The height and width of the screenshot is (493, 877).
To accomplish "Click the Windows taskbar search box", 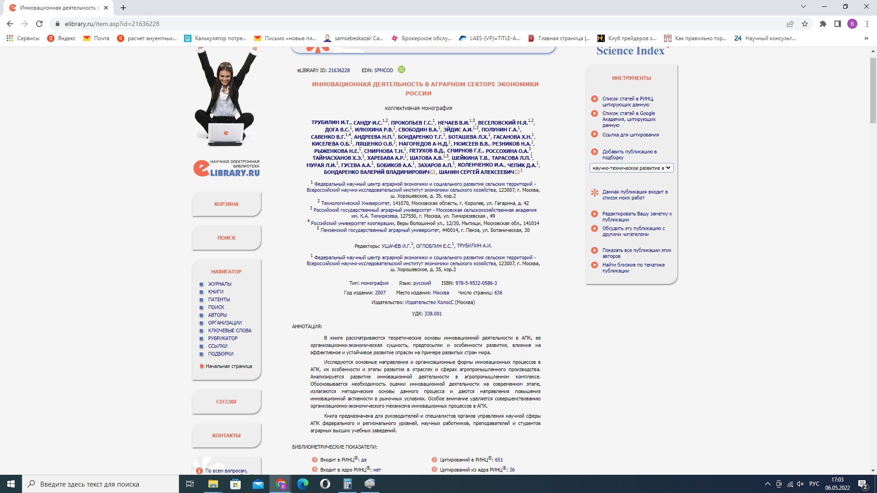I will [100, 484].
